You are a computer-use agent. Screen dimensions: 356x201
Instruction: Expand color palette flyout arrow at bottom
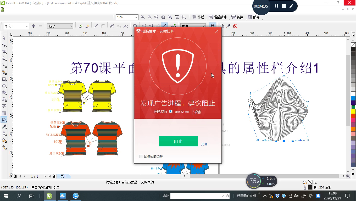tap(353, 174)
